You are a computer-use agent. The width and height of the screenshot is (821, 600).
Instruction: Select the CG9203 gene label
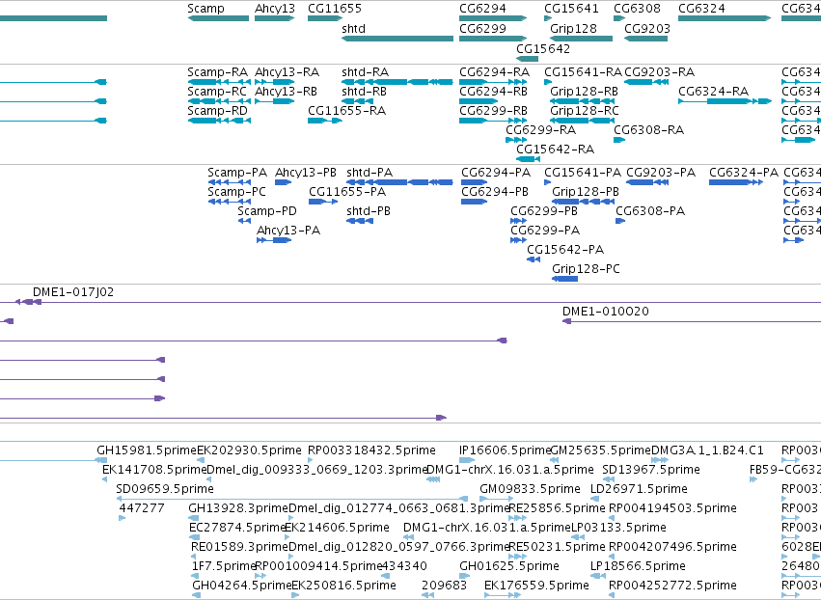click(647, 29)
